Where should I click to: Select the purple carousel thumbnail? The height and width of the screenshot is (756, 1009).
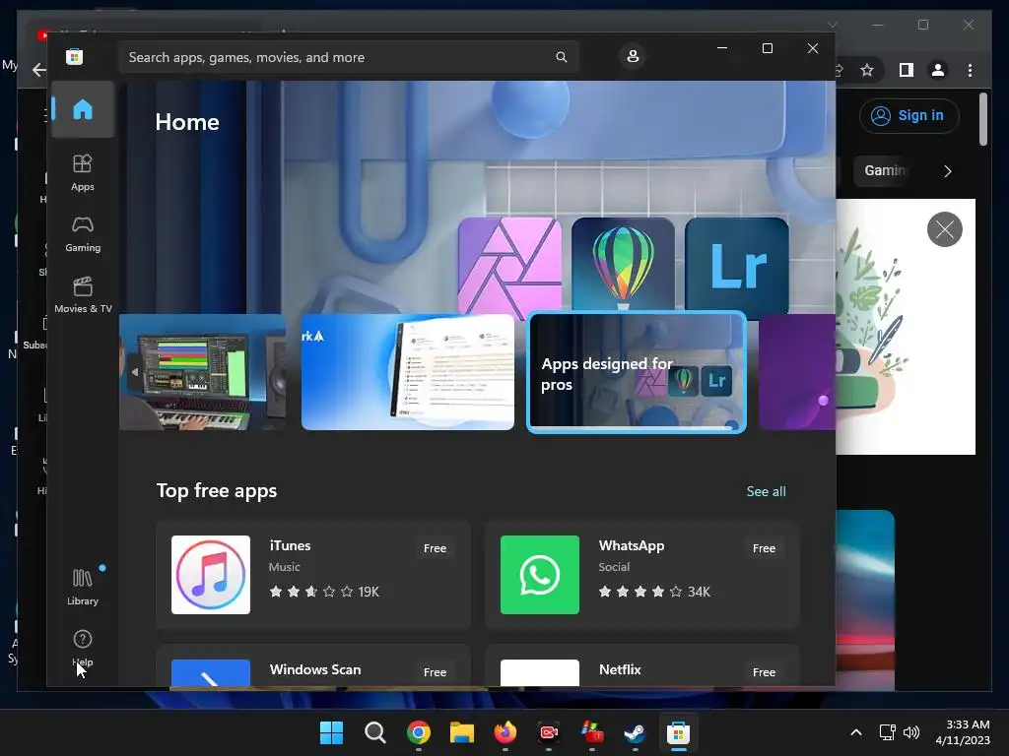(796, 371)
